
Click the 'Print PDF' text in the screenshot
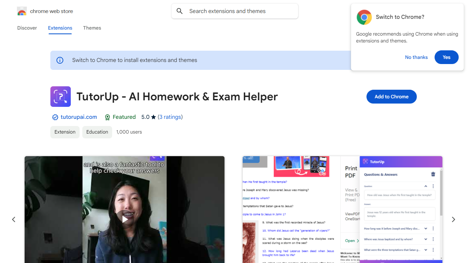tap(351, 172)
